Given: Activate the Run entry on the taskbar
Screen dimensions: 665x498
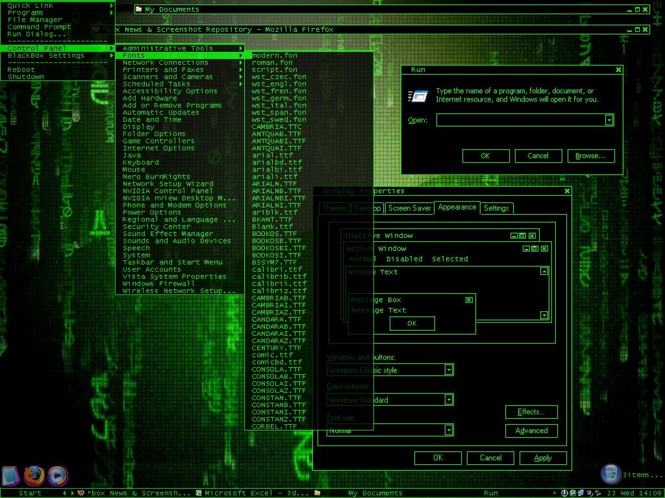Looking at the screenshot, I should pyautogui.click(x=491, y=493).
